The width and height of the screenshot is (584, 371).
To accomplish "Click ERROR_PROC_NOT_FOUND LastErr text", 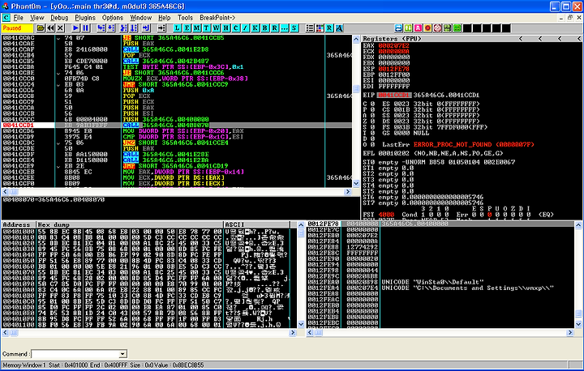I will 474,144.
